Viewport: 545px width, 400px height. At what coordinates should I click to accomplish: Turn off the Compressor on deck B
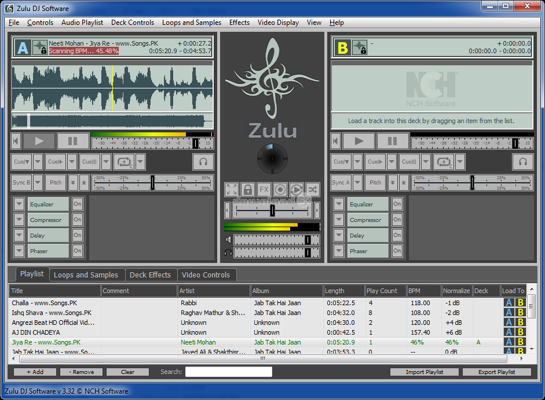[397, 220]
